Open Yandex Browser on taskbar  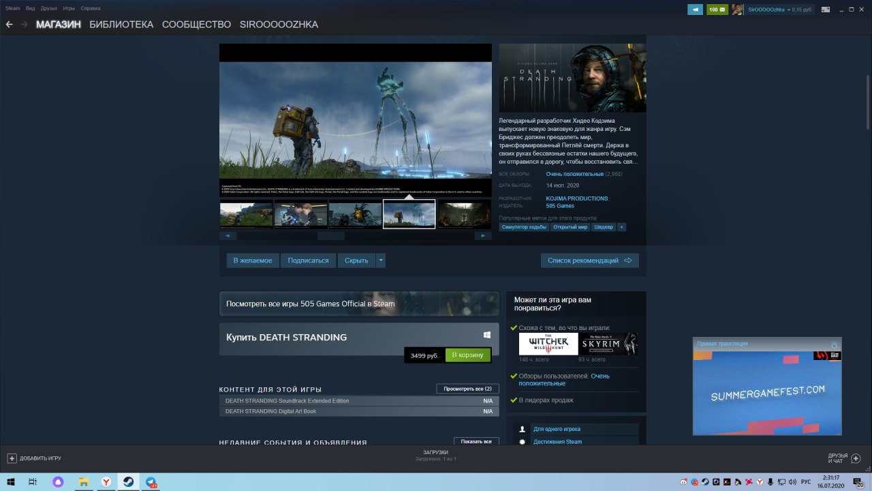pyautogui.click(x=106, y=481)
